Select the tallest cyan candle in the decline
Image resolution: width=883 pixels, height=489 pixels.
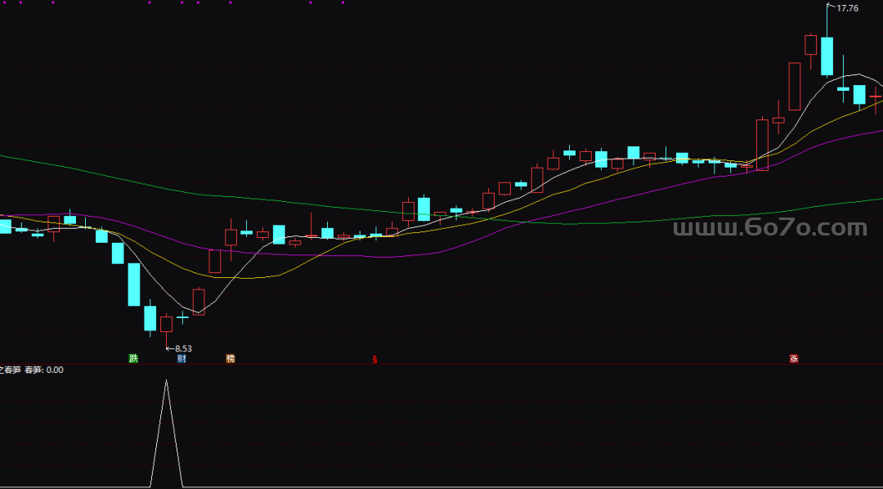[134, 284]
